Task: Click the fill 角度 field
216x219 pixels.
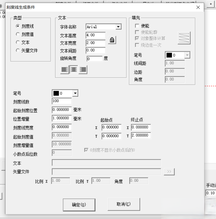Action: pyautogui.click(x=175, y=79)
